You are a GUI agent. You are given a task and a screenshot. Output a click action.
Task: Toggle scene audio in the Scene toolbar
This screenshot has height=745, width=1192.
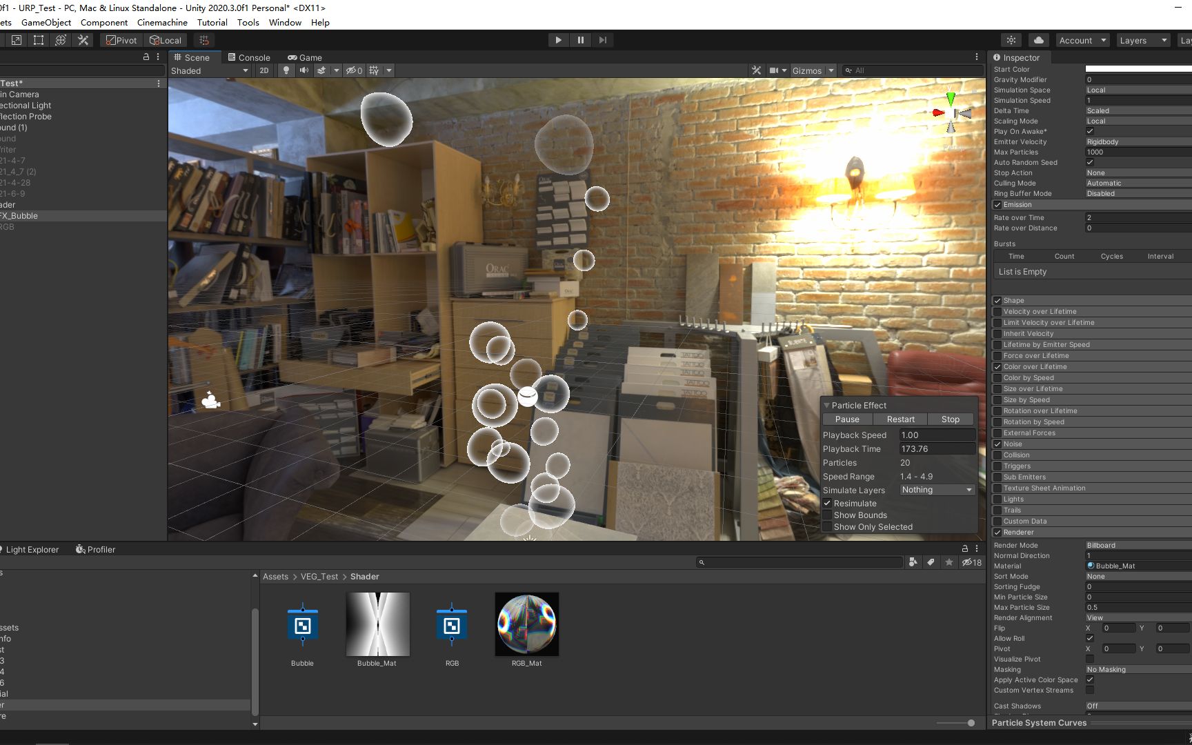coord(304,70)
